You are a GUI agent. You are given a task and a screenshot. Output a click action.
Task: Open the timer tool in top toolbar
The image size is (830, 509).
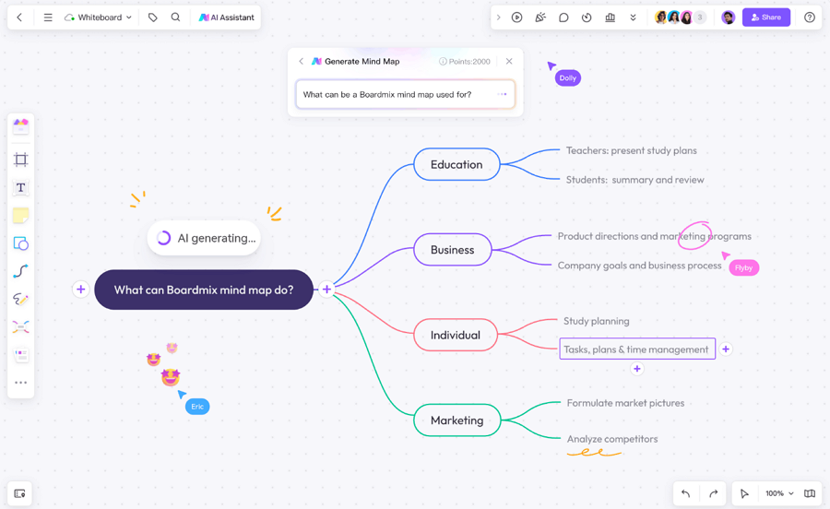click(587, 18)
